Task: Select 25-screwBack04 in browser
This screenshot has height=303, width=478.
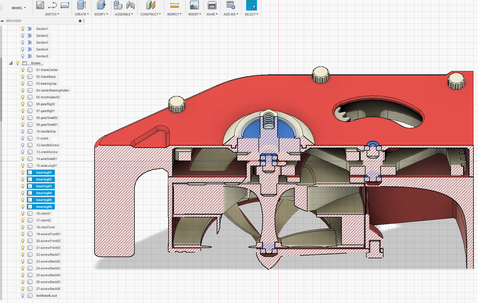Action: coord(48,275)
